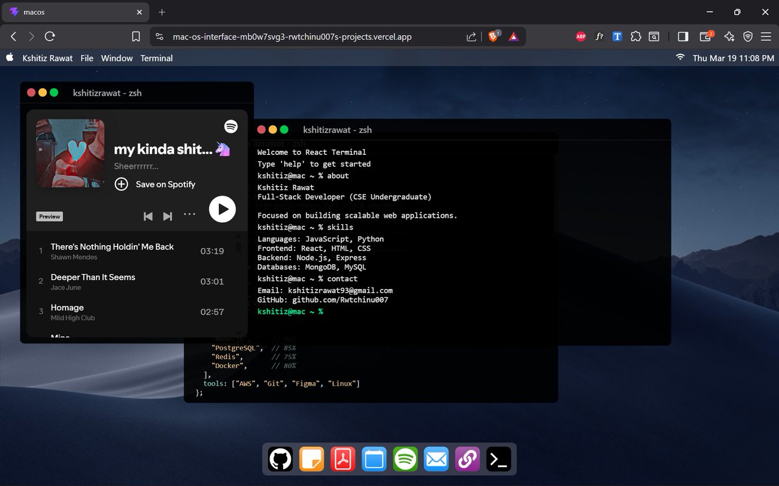Click the Brave VPN shield icon
This screenshot has height=486, width=779.
pyautogui.click(x=748, y=37)
